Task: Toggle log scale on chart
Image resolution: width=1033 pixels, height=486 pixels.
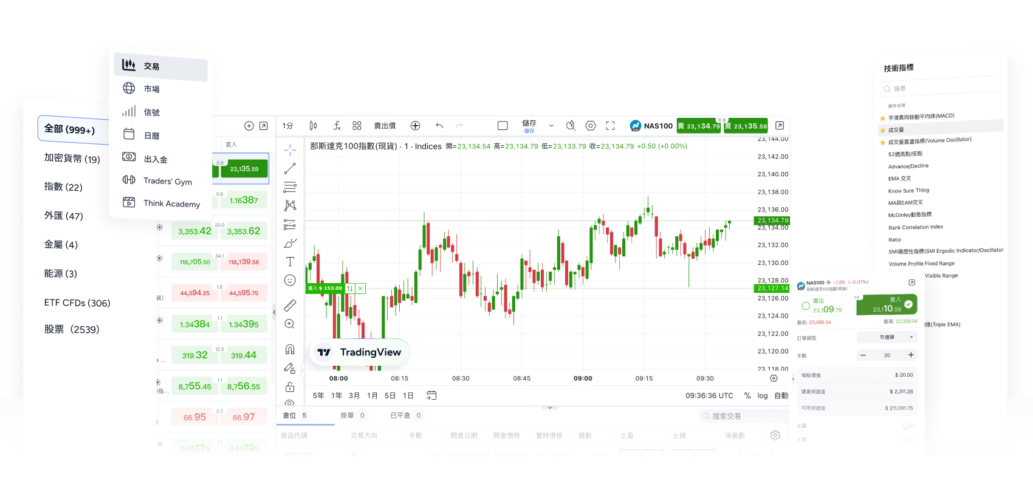Action: [763, 395]
